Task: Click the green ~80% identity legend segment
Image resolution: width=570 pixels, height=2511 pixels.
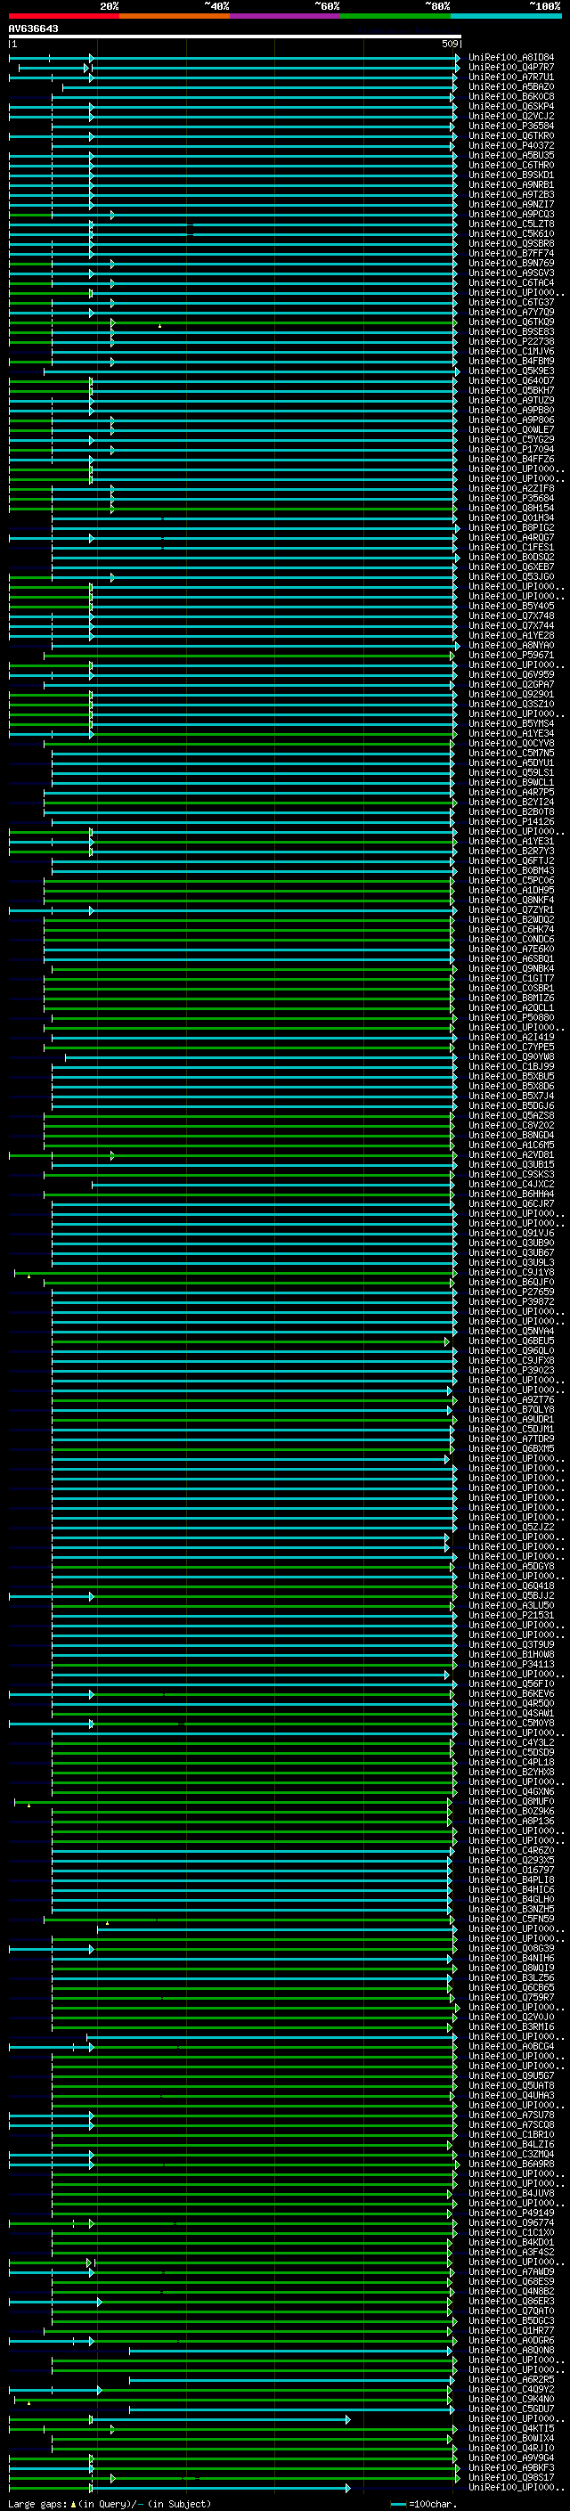Action: 395,16
